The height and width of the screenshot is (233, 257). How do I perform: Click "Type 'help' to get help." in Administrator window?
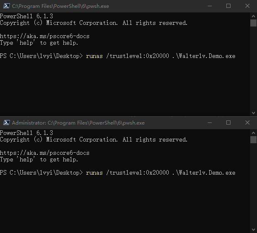pyautogui.click(x=39, y=159)
